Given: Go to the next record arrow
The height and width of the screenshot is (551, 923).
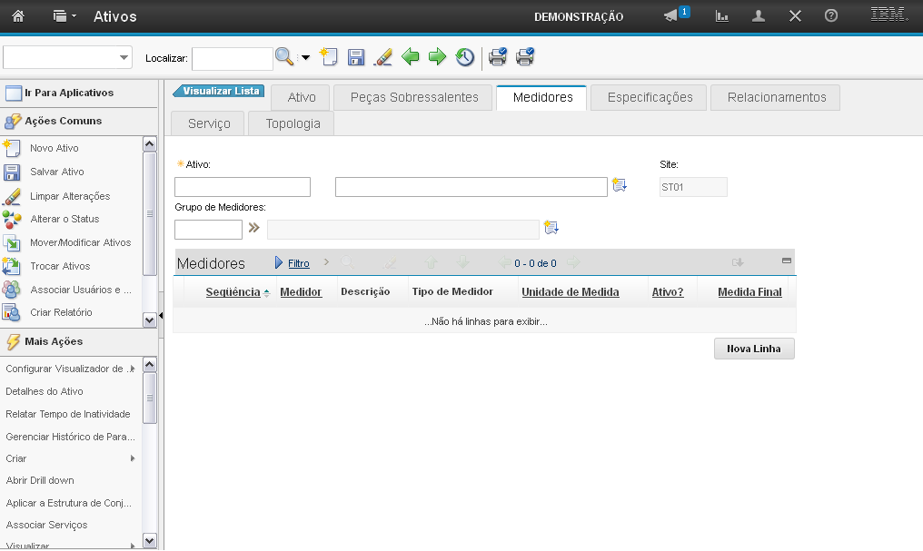Looking at the screenshot, I should click(x=438, y=57).
